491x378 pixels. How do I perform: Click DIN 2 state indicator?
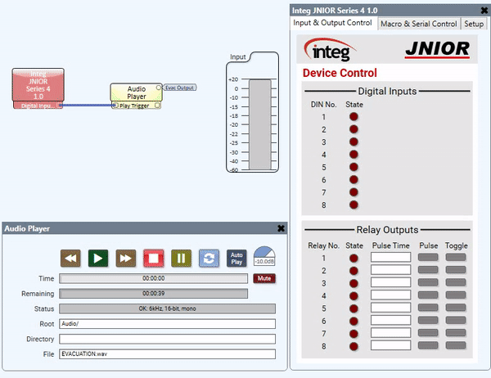[354, 129]
